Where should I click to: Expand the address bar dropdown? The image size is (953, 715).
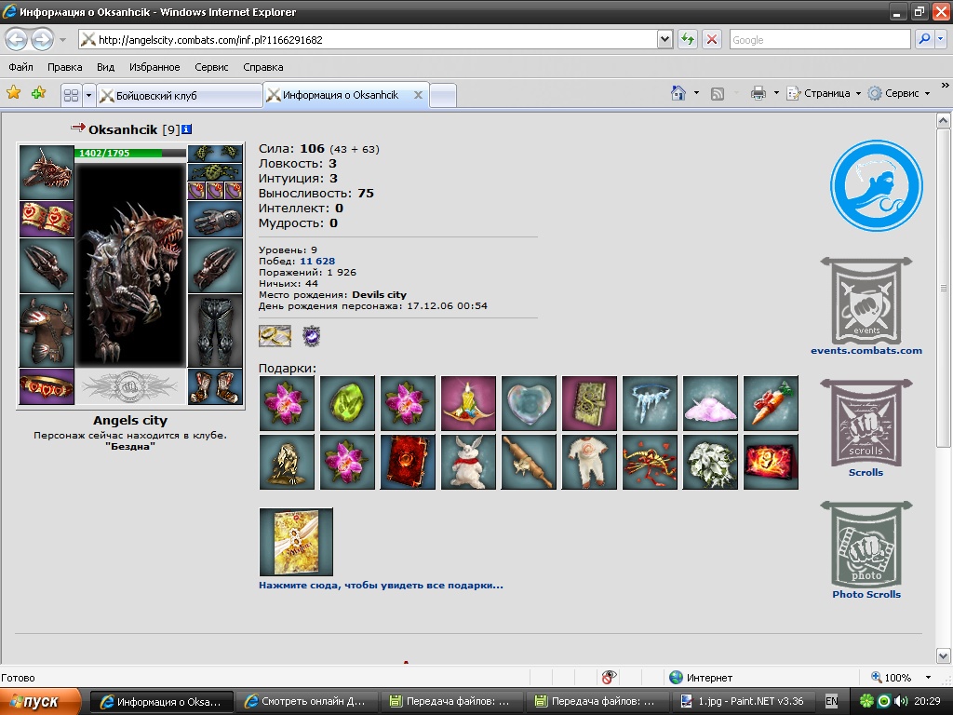pos(664,40)
